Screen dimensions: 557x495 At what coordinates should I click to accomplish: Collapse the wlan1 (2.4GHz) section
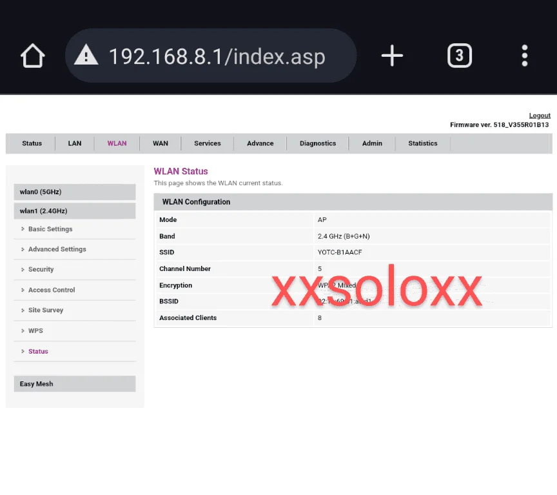coord(75,211)
